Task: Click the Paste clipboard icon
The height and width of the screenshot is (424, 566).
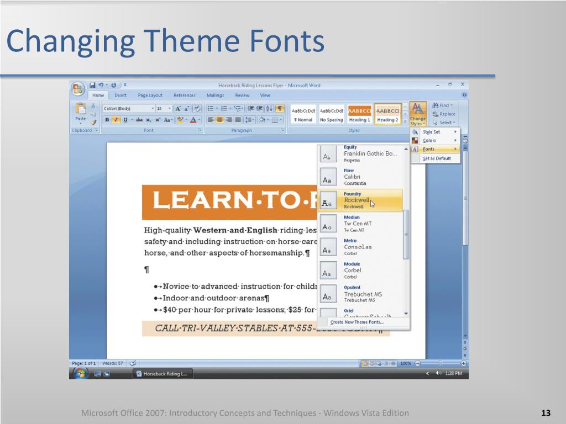Action: 81,109
